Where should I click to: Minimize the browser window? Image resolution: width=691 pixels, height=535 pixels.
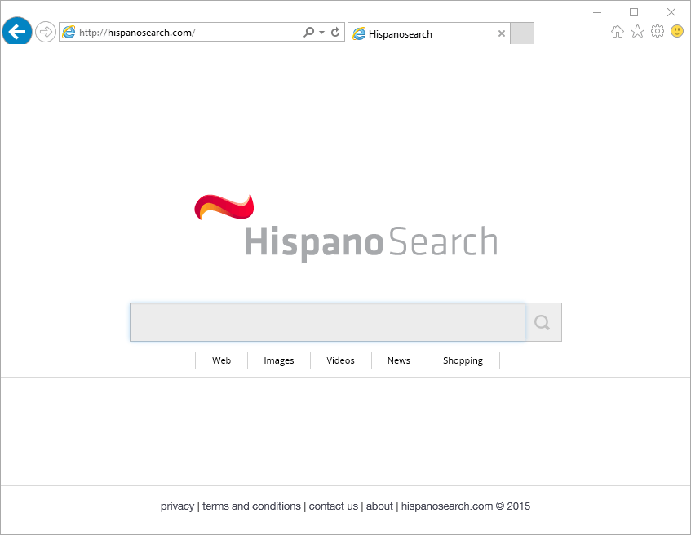[597, 12]
